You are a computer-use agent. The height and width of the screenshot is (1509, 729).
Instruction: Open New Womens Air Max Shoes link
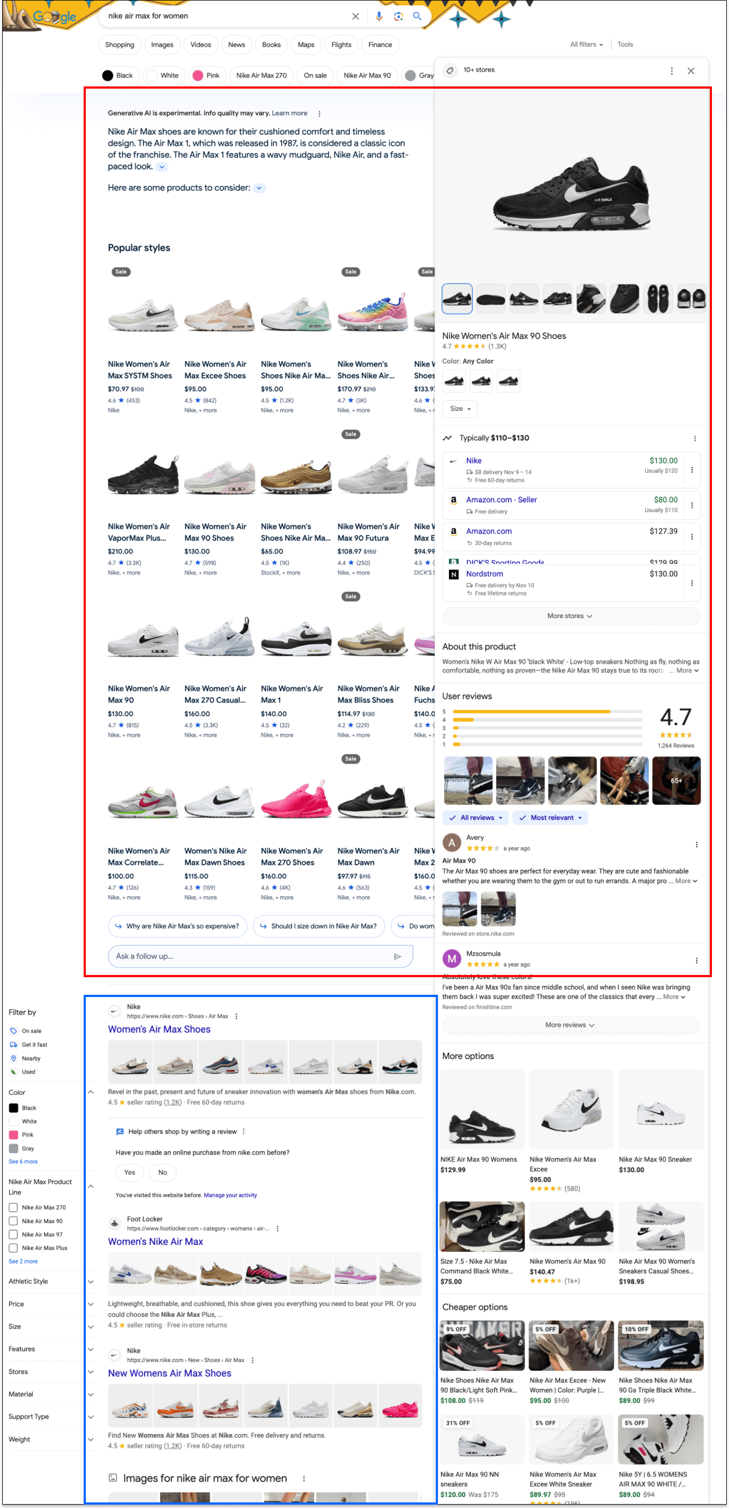(x=170, y=1373)
